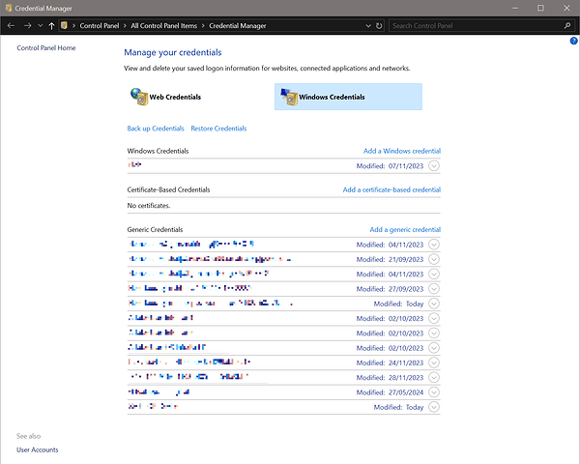Viewport: 580px width, 464px height.
Task: Expand the generic credential modified 24/11/2023
Action: [x=434, y=362]
